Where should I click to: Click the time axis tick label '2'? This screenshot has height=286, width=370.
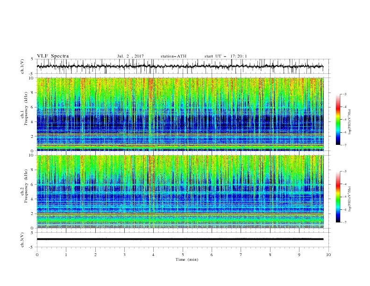pyautogui.click(x=95, y=255)
